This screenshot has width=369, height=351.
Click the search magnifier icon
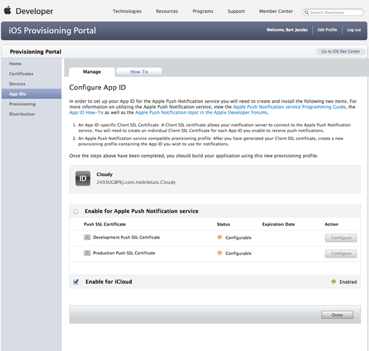pos(306,12)
